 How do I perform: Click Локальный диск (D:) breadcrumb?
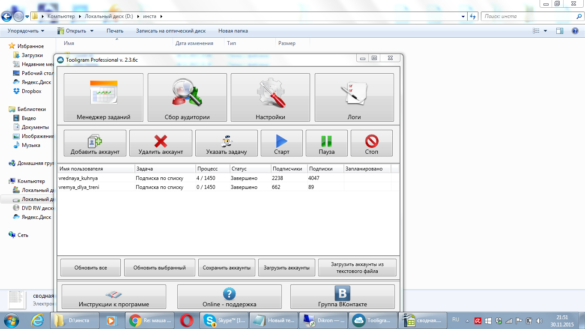point(109,16)
